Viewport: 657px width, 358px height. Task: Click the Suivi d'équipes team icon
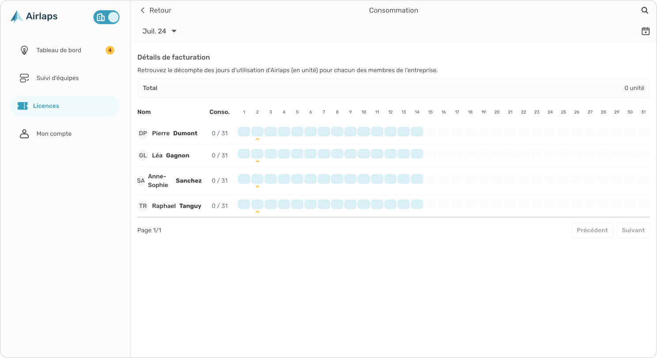click(x=24, y=78)
